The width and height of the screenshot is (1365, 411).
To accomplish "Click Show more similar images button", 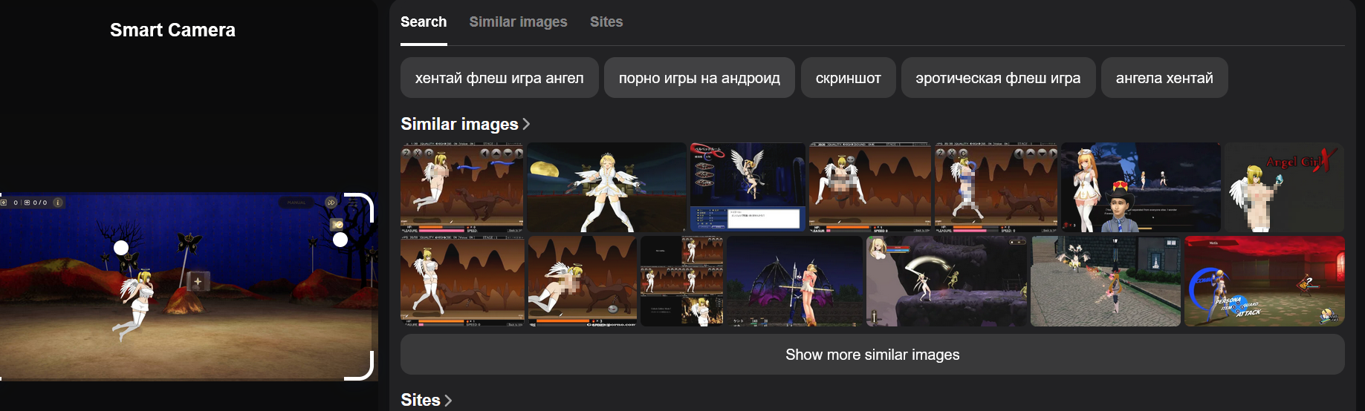I will coord(872,355).
